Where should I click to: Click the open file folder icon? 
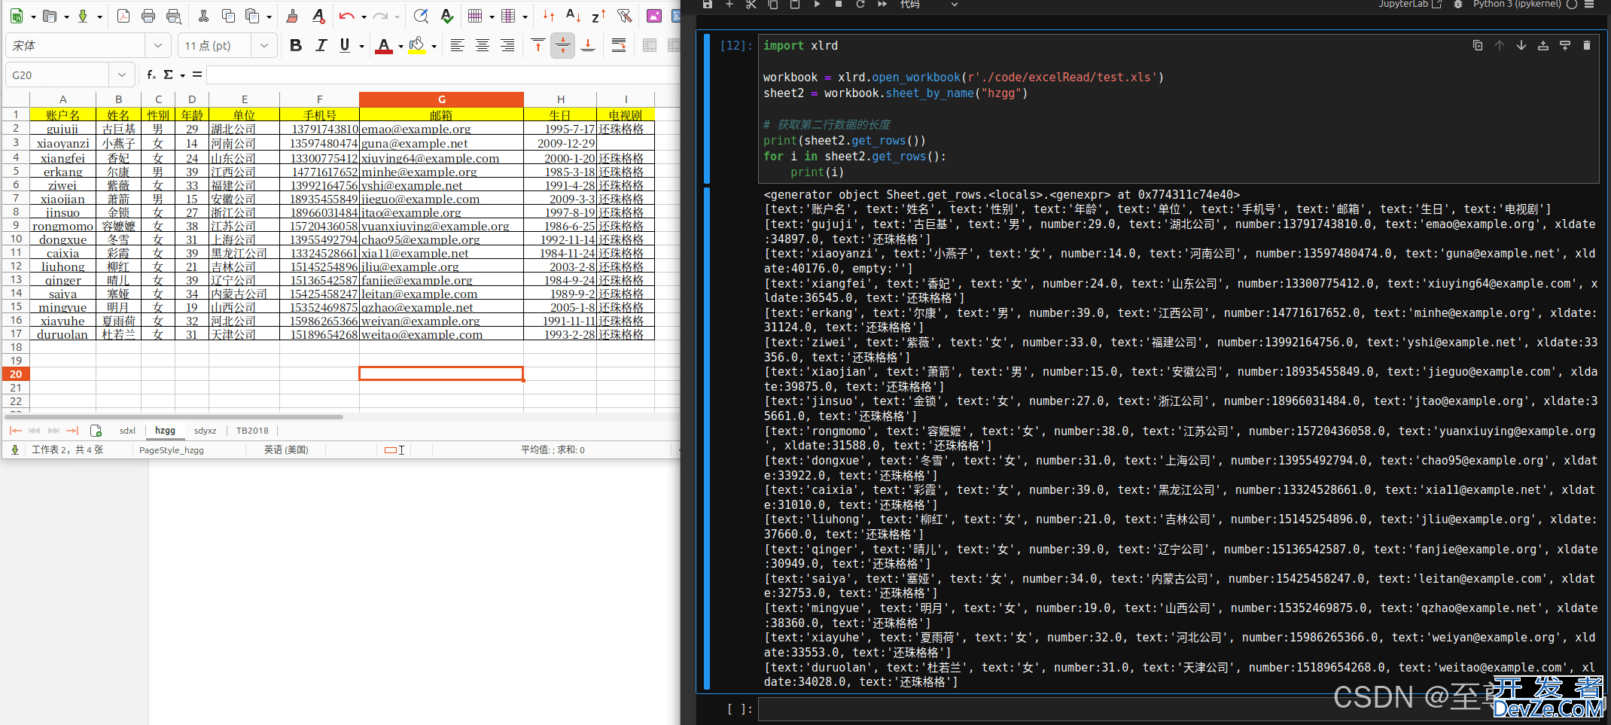click(x=50, y=16)
